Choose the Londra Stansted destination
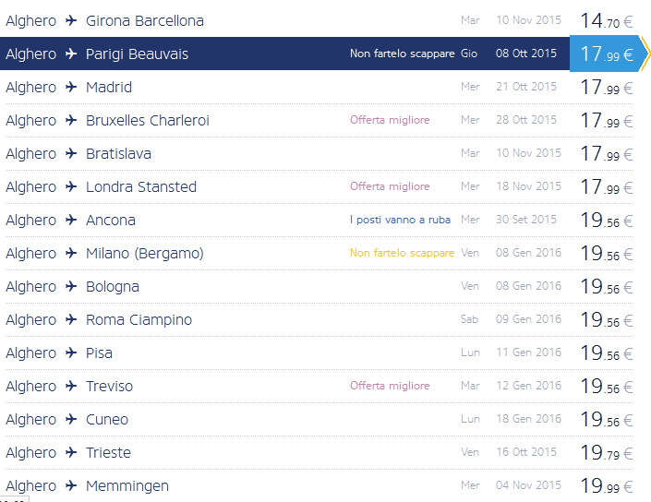This screenshot has width=651, height=502. [x=141, y=186]
